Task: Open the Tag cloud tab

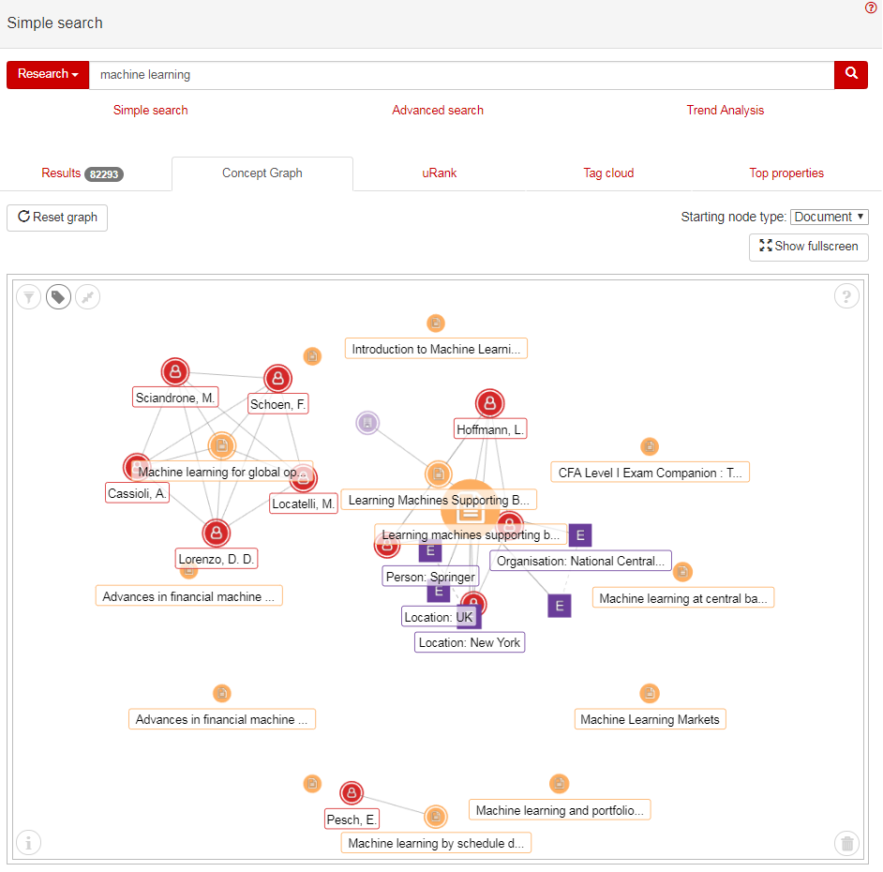Action: [x=608, y=173]
